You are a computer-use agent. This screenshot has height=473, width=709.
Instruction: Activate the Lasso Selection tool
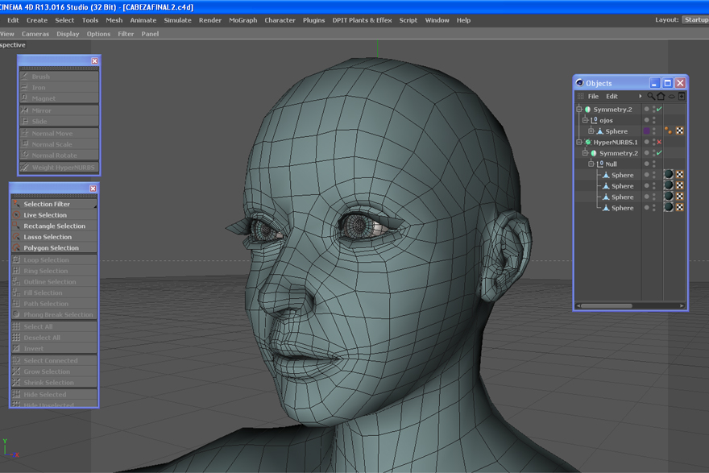(48, 237)
